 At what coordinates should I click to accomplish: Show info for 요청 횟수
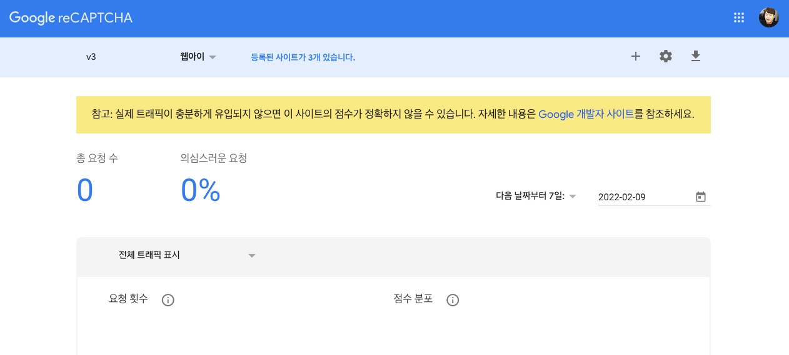point(168,300)
